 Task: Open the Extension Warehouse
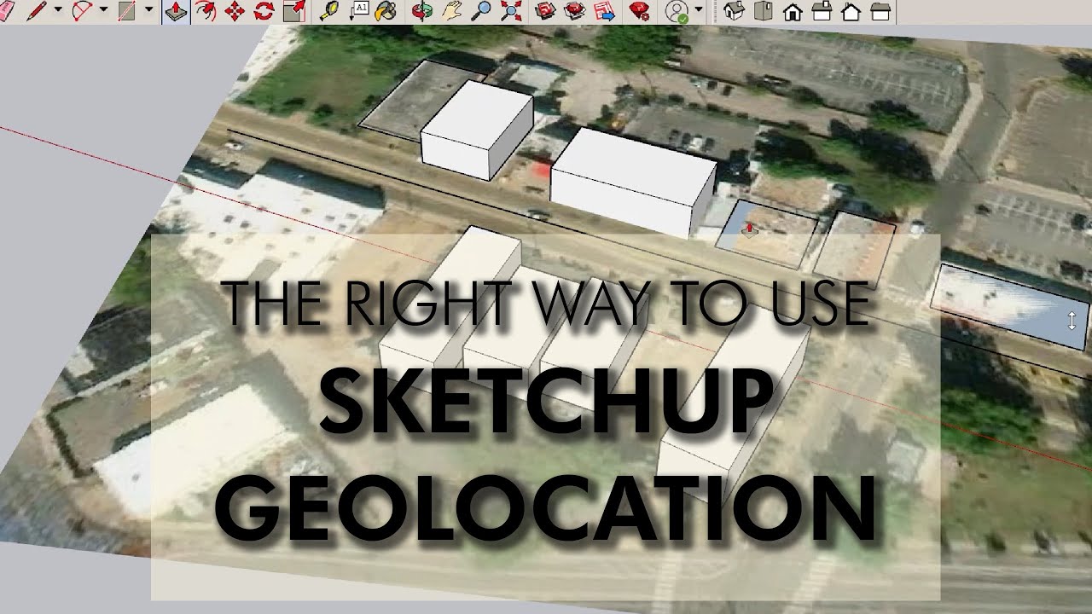coord(576,11)
